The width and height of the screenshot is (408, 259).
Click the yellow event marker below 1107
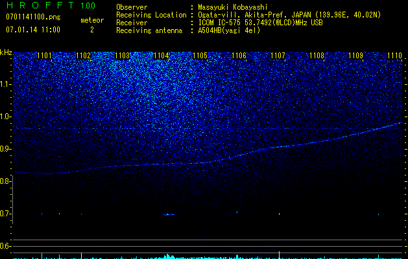pyautogui.click(x=279, y=254)
